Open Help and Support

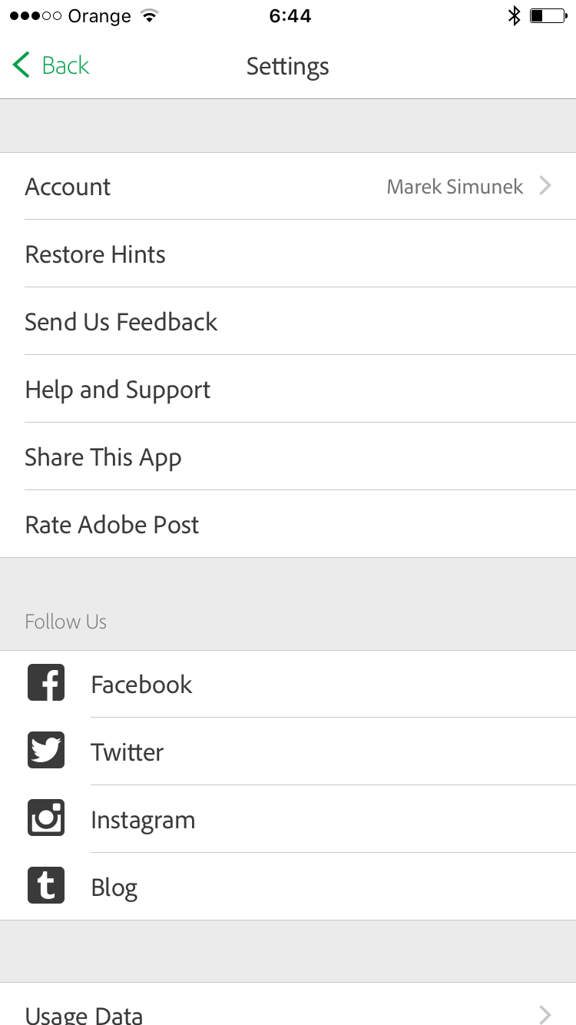point(288,389)
